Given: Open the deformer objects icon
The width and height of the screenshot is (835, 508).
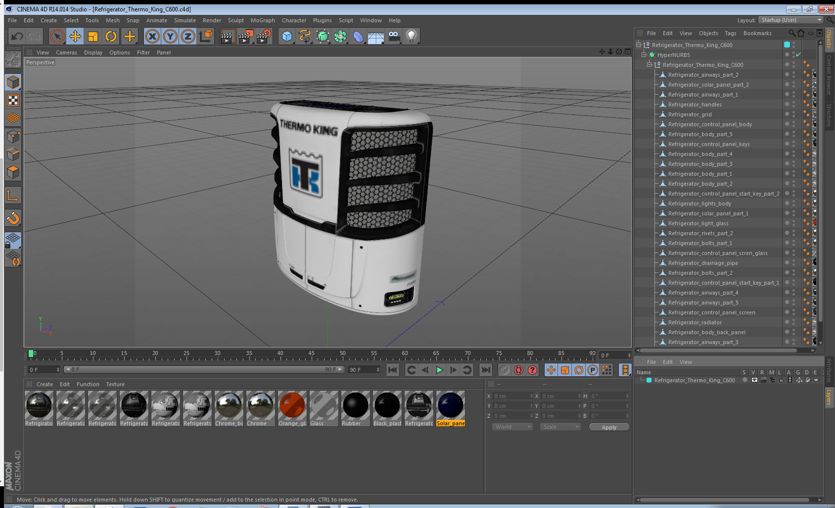Looking at the screenshot, I should point(358,36).
